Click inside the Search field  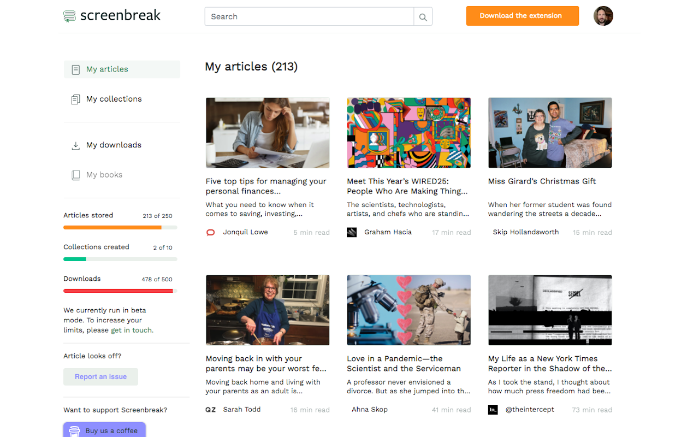(306, 16)
